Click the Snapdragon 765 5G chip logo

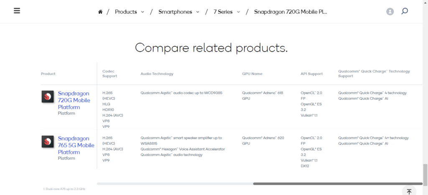(x=48, y=141)
